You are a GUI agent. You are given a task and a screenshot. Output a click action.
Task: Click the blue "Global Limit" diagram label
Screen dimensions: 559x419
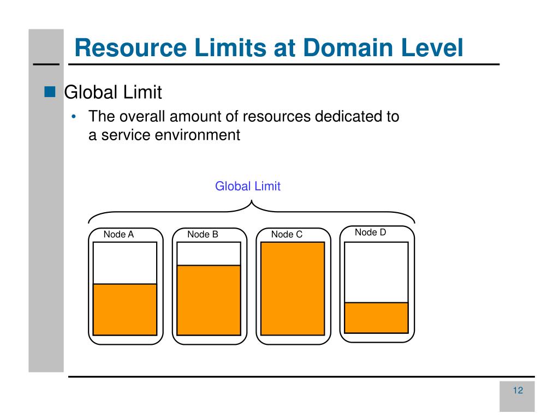click(248, 186)
